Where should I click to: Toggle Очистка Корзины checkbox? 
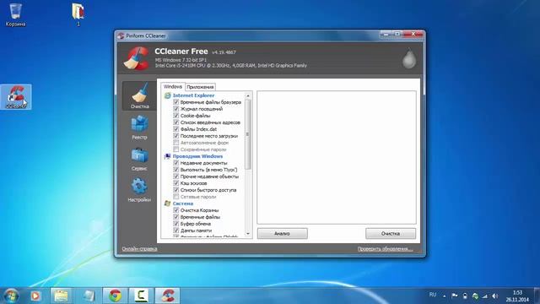[176, 210]
